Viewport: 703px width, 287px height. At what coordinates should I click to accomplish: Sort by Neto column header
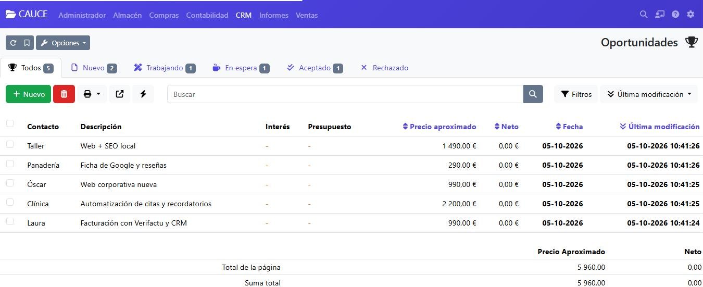click(506, 127)
